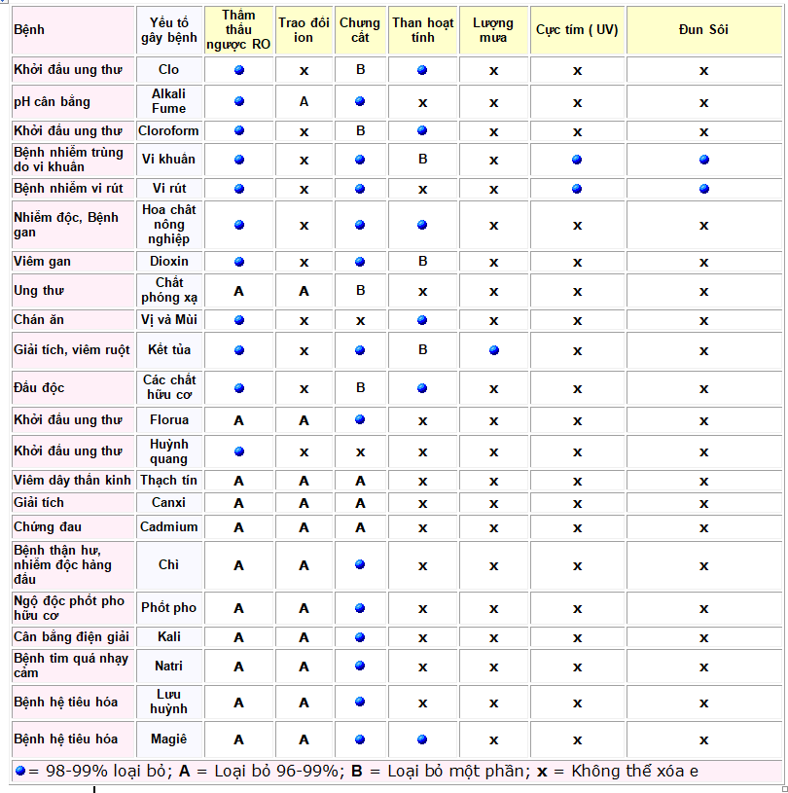Screen dimensions: 788x793
Task: Select the "Nhiễm độc, Bệnh gan" cell
Action: point(73,225)
